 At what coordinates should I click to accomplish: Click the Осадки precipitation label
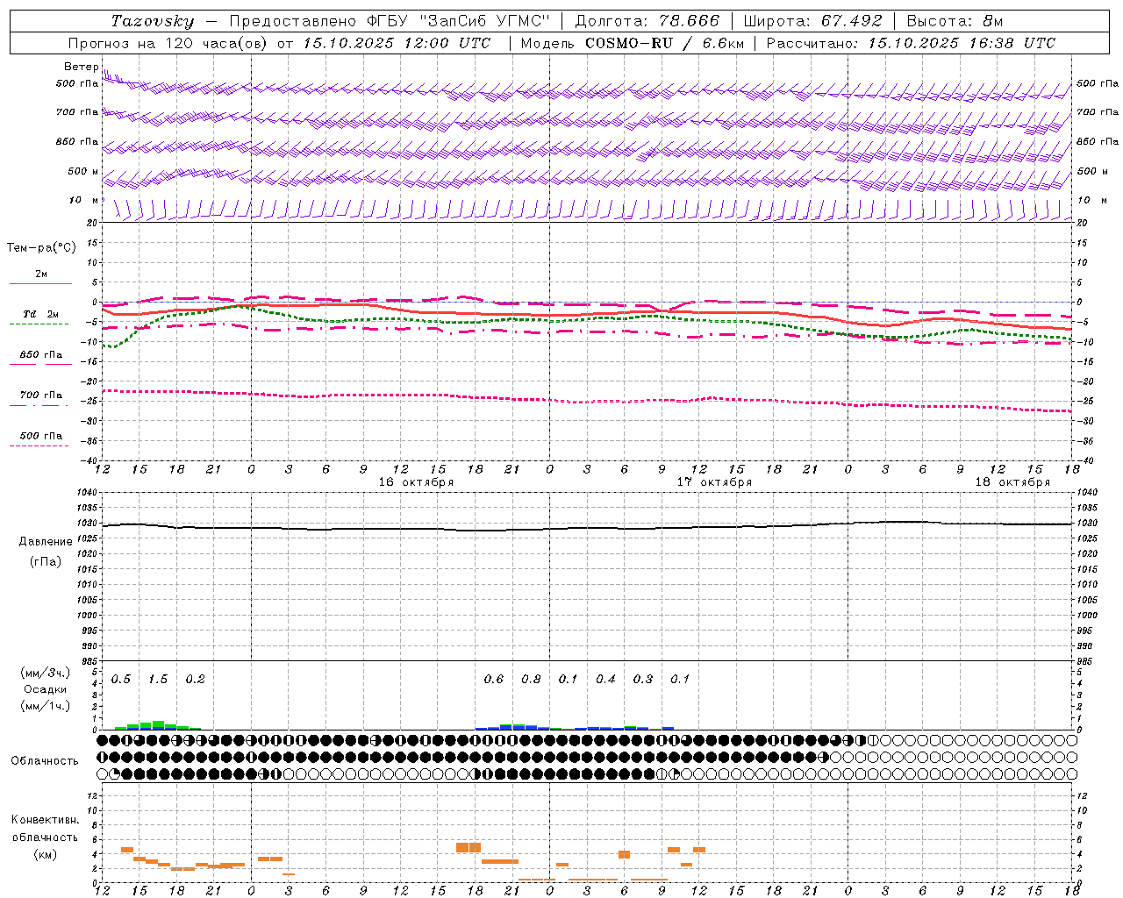pyautogui.click(x=46, y=689)
